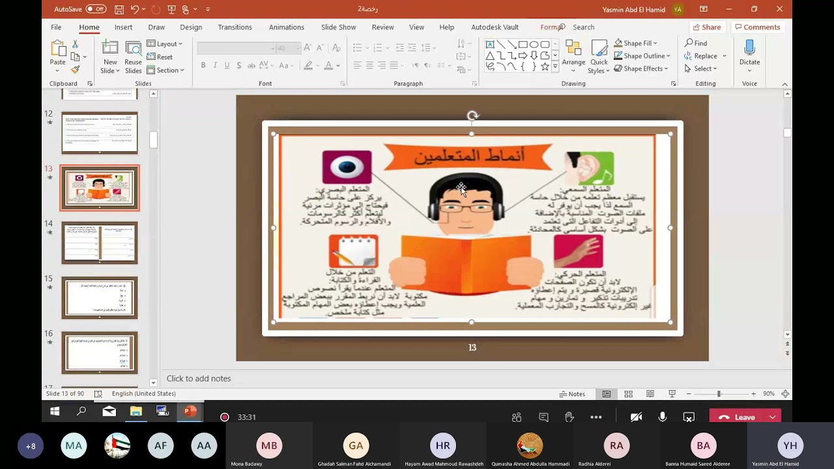Open the Shape Effects dropdown

point(640,68)
